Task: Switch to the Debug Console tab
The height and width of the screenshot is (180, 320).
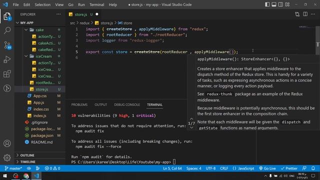Action: (127, 104)
